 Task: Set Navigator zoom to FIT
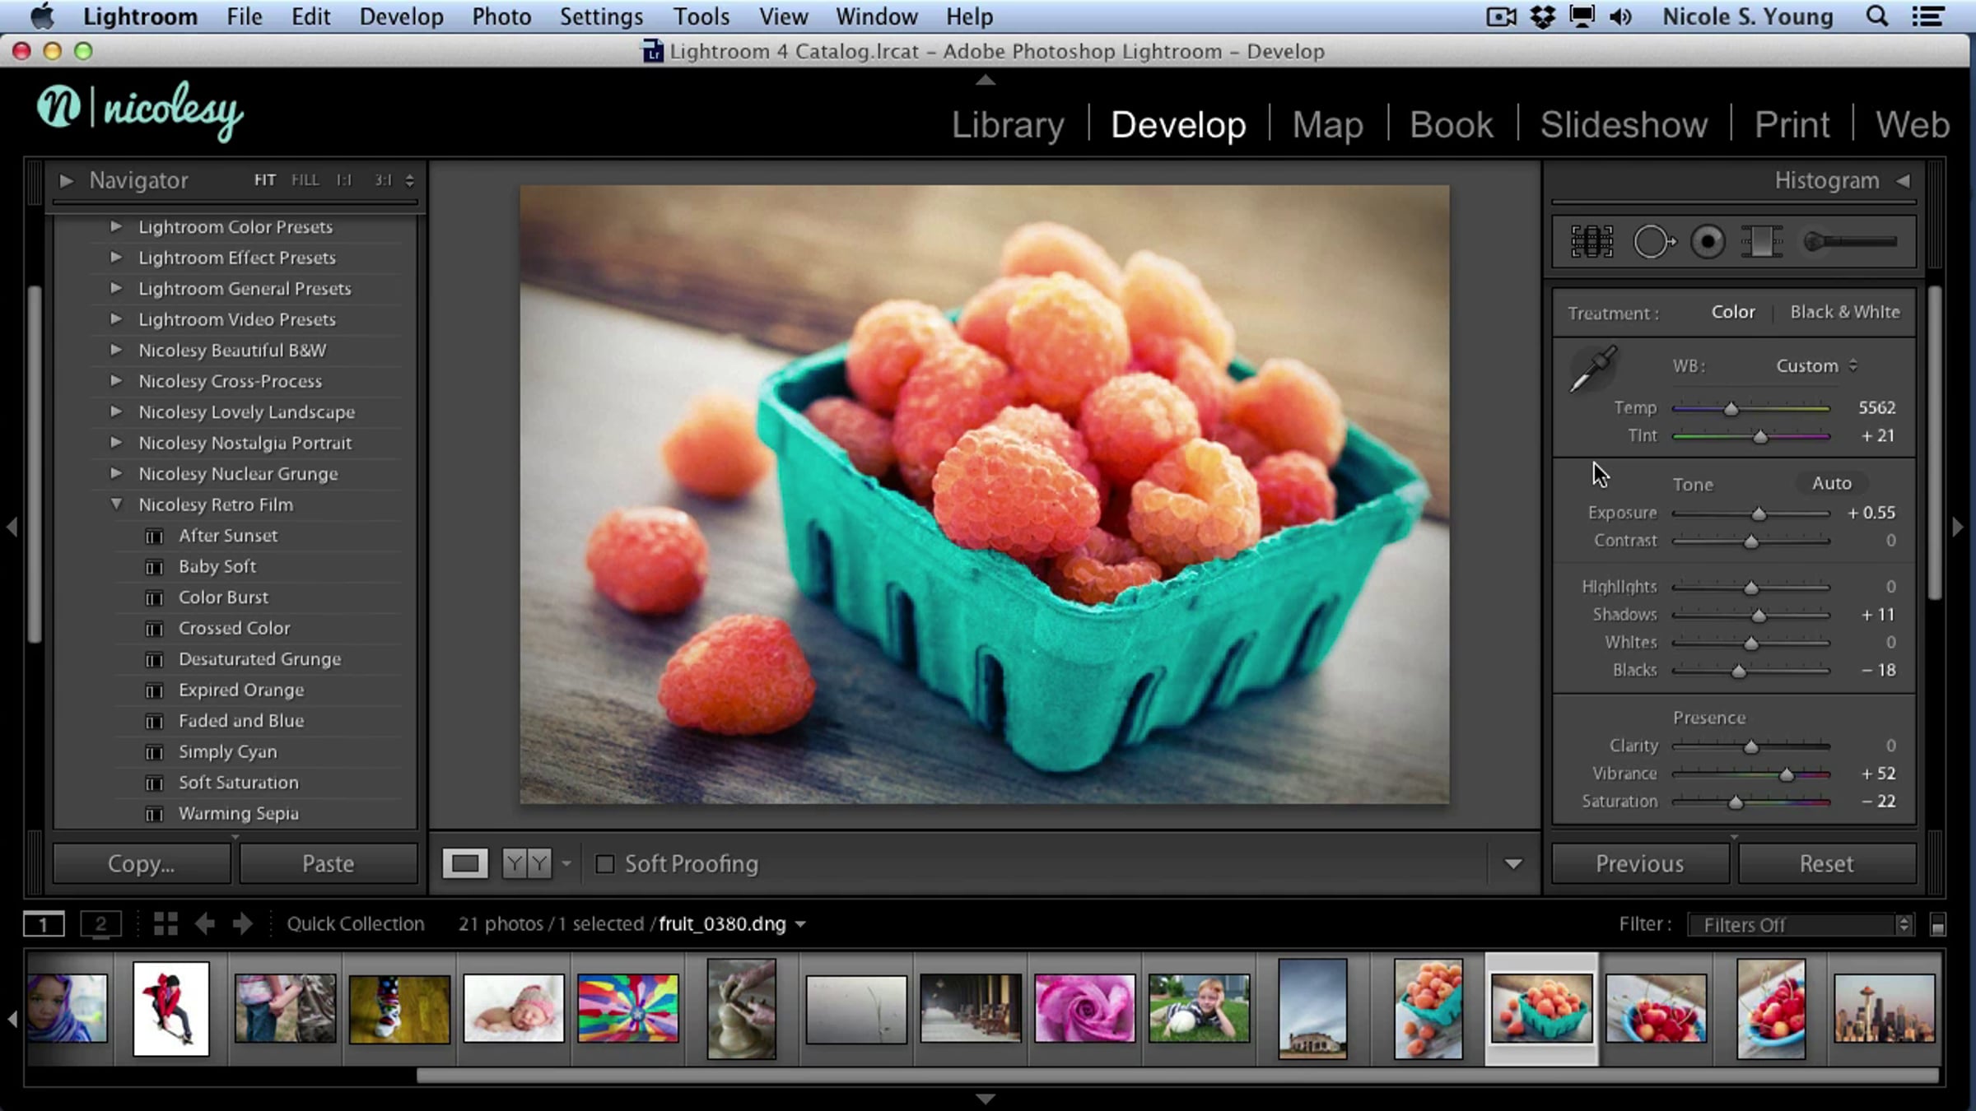click(264, 179)
